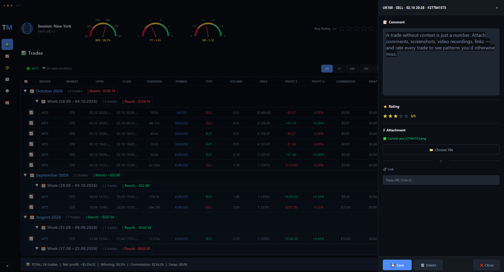Collapse the October 2026 month group

click(x=25, y=91)
